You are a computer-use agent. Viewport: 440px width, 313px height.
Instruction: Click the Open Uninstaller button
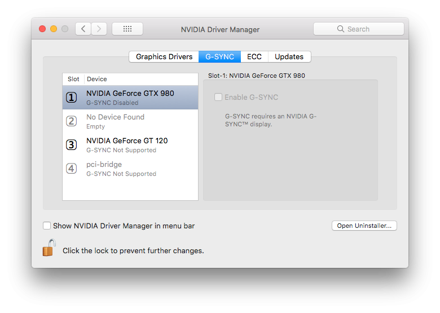coord(364,226)
